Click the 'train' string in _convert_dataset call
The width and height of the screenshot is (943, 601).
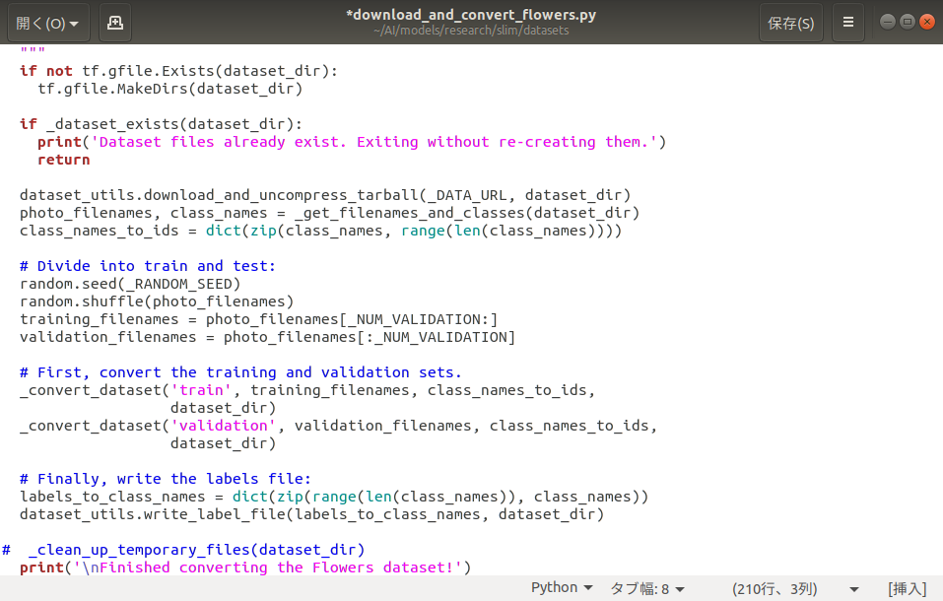point(201,390)
